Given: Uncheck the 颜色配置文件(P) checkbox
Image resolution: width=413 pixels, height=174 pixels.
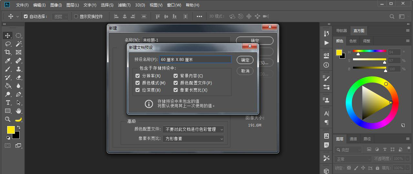Looking at the screenshot, I should [x=176, y=83].
